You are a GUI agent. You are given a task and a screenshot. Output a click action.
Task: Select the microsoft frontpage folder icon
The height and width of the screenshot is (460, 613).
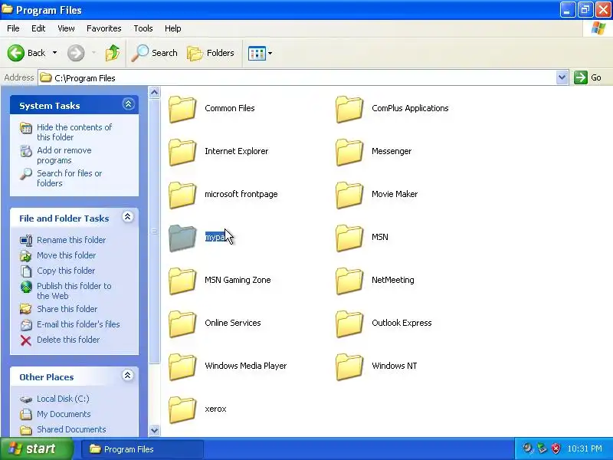(x=182, y=195)
